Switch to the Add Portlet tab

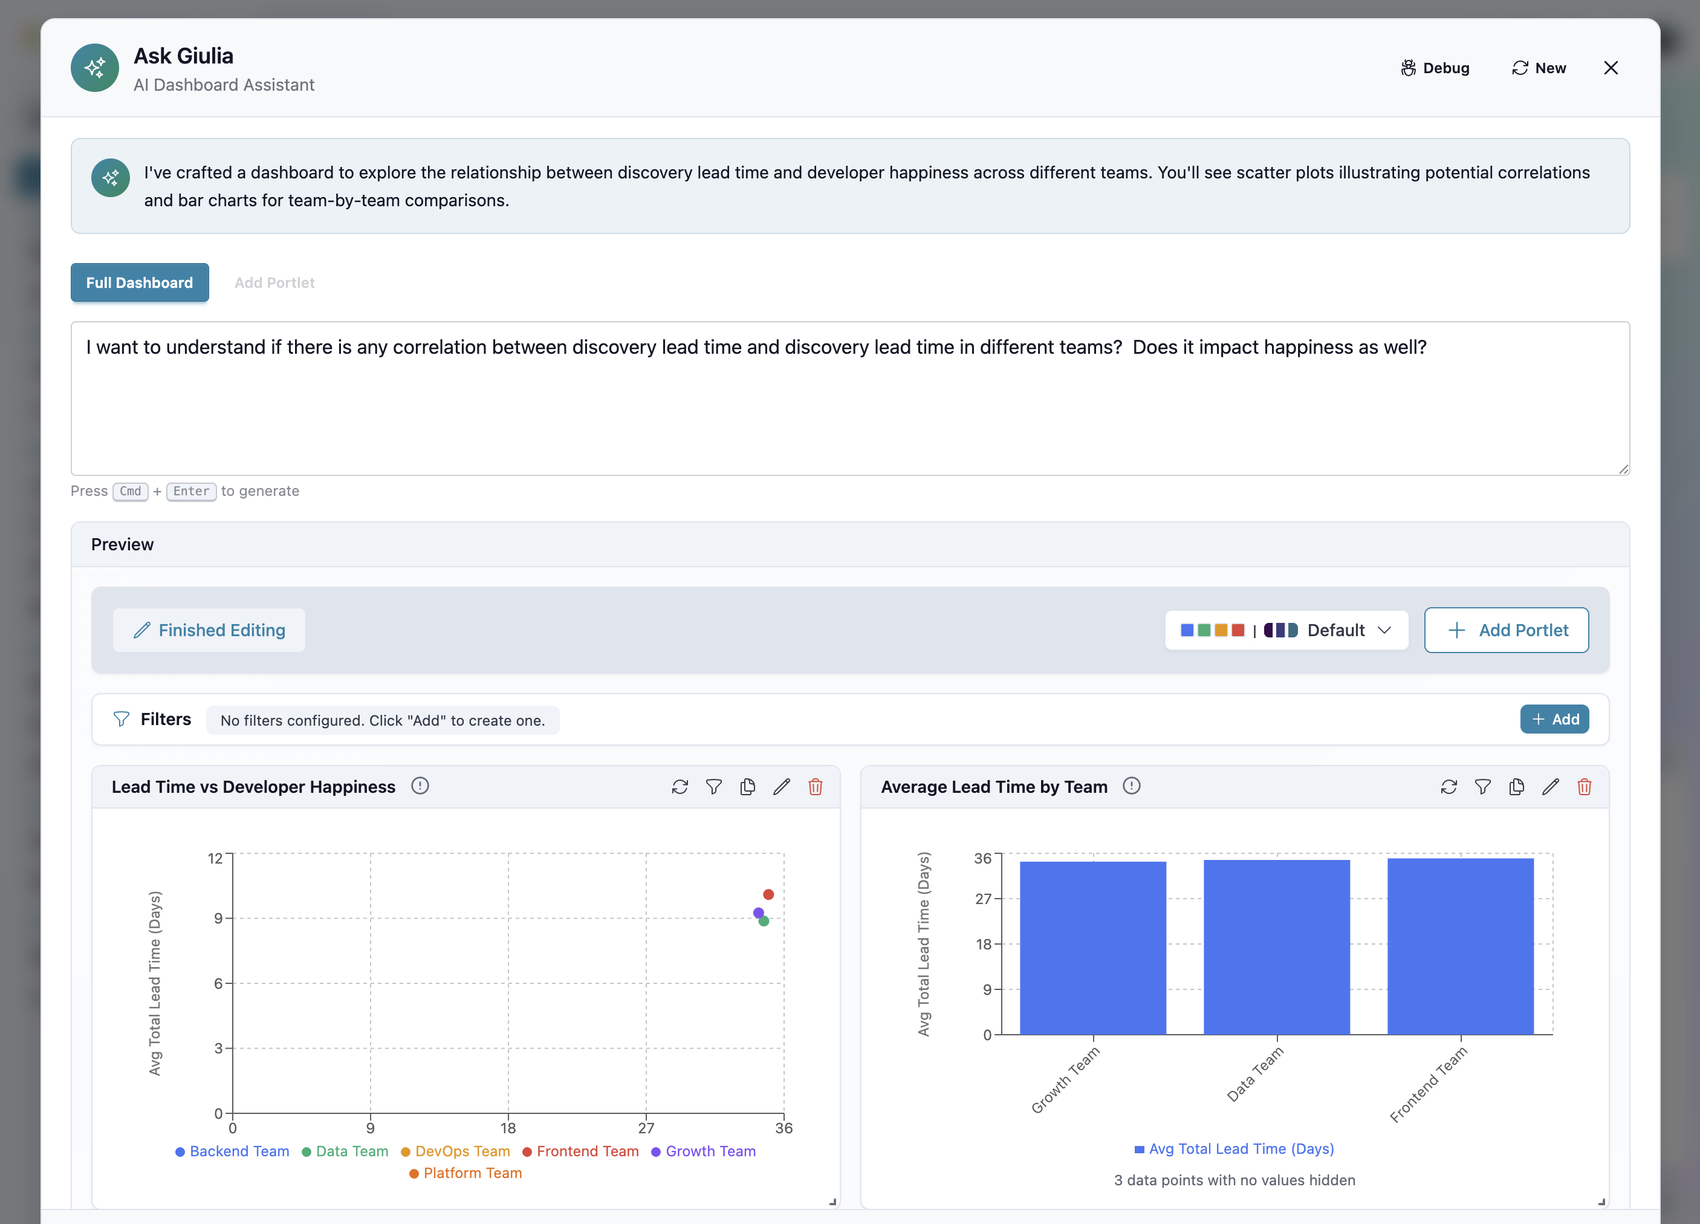pyautogui.click(x=274, y=283)
